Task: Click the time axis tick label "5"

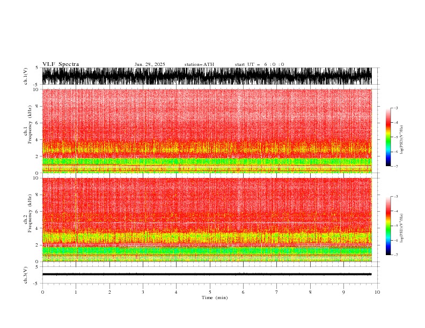Action: point(210,292)
